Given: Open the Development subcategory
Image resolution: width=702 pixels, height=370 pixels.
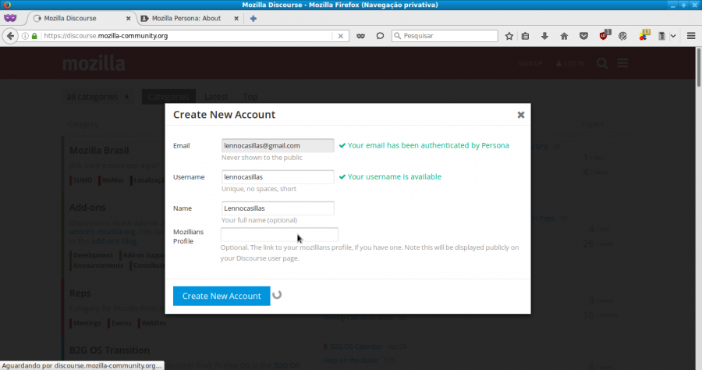Looking at the screenshot, I should (93, 255).
